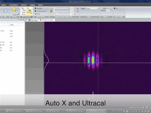Click the 30 Hz frame rate icon

(x=35, y=14)
